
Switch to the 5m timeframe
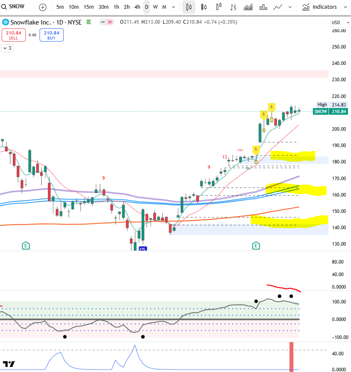(x=60, y=7)
